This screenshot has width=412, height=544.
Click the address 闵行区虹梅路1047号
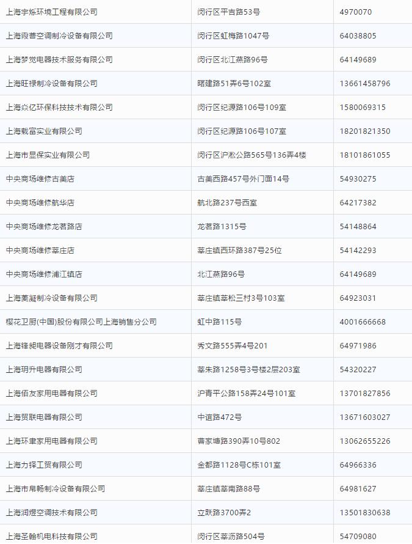click(x=233, y=35)
